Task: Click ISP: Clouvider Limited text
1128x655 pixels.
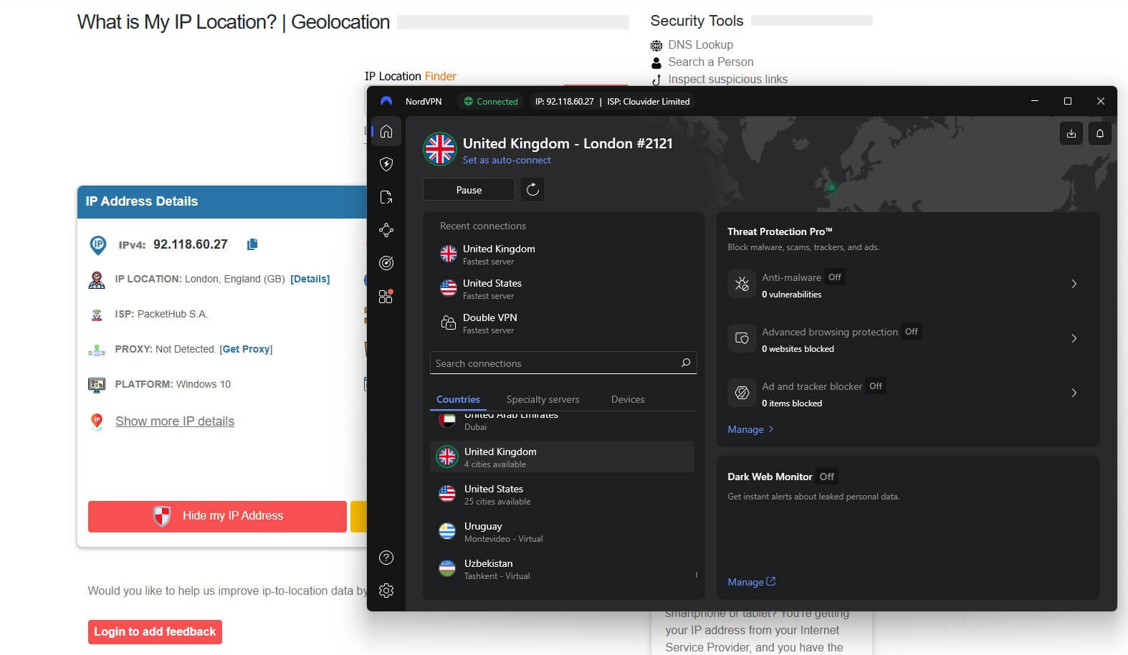Action: click(648, 101)
